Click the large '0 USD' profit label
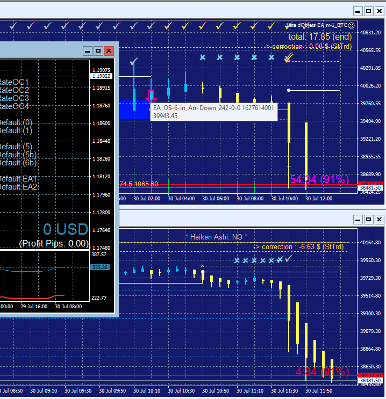386x399 pixels. point(66,229)
